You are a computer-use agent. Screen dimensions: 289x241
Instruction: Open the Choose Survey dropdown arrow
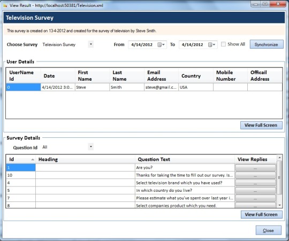coord(90,44)
